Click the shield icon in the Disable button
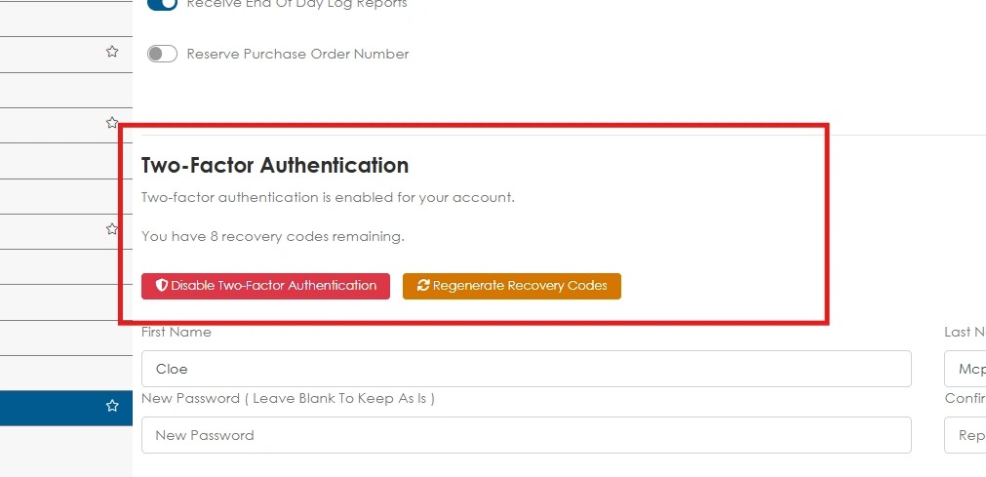Viewport: 986px width, 477px height. [162, 286]
